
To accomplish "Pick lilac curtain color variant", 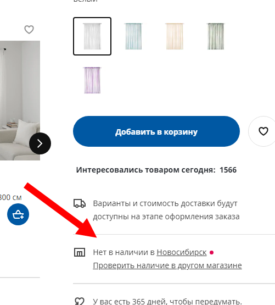I will (x=92, y=80).
